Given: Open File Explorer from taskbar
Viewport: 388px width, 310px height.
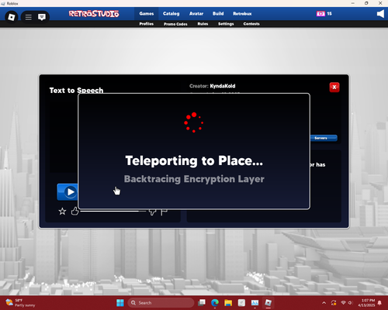Looking at the screenshot, I should [228, 303].
